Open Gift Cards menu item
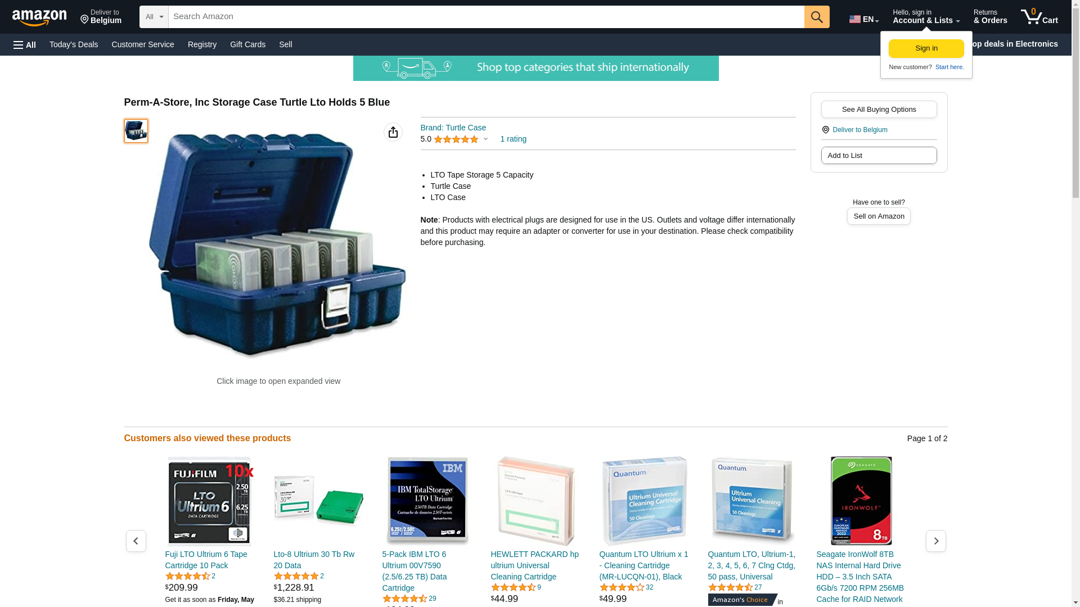The width and height of the screenshot is (1080, 607). [247, 44]
